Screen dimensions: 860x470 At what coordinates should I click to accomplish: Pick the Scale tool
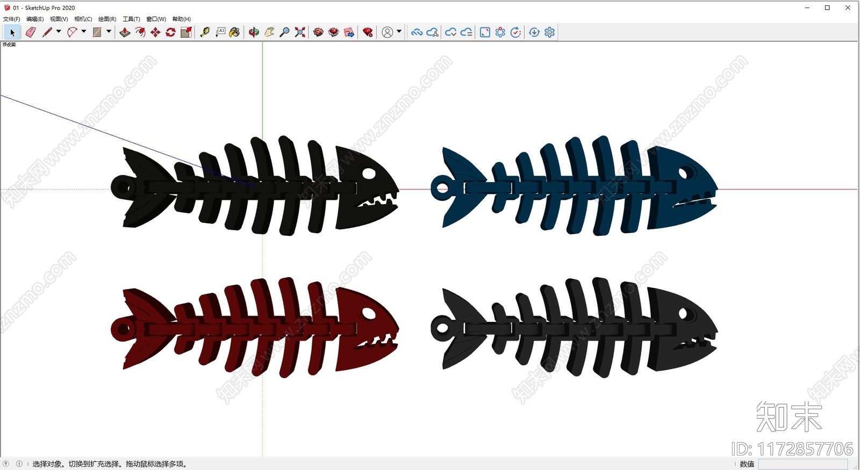pos(186,32)
